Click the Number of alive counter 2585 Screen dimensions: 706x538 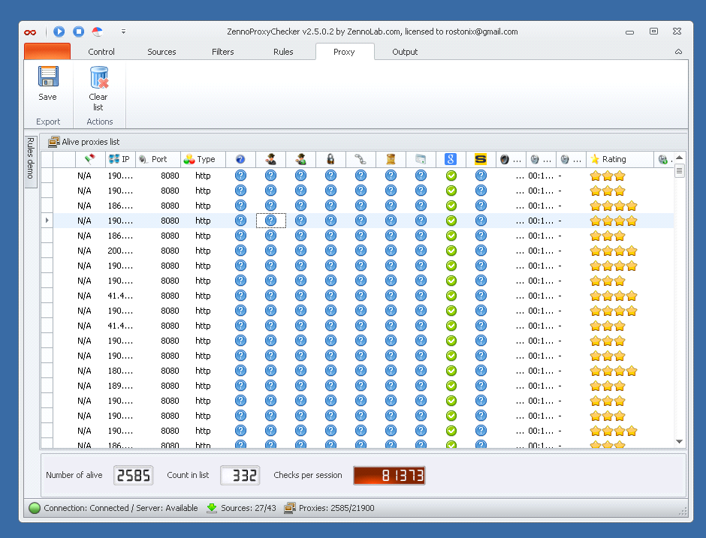coord(133,475)
